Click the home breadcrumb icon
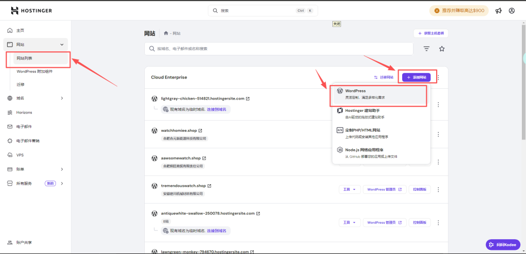This screenshot has height=254, width=526. pyautogui.click(x=166, y=33)
